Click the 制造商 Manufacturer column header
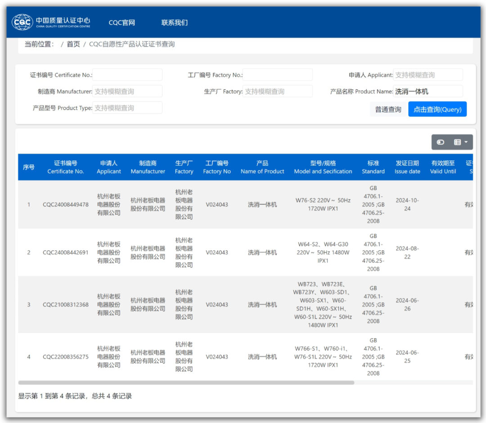Image resolution: width=486 pixels, height=423 pixels. tap(148, 167)
